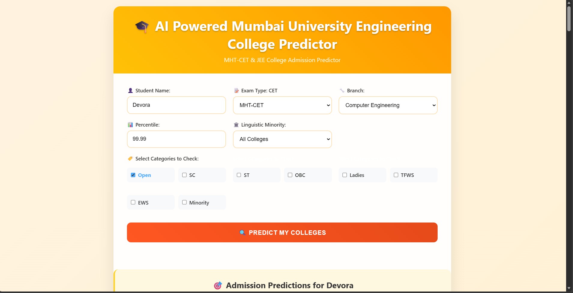
Task: Open the Branch dropdown showing Computer Engineering
Action: (x=388, y=105)
